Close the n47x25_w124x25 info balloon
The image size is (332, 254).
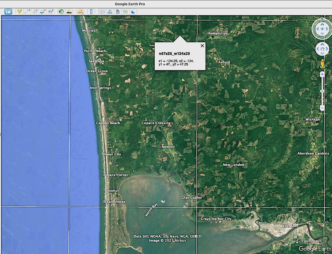click(202, 46)
